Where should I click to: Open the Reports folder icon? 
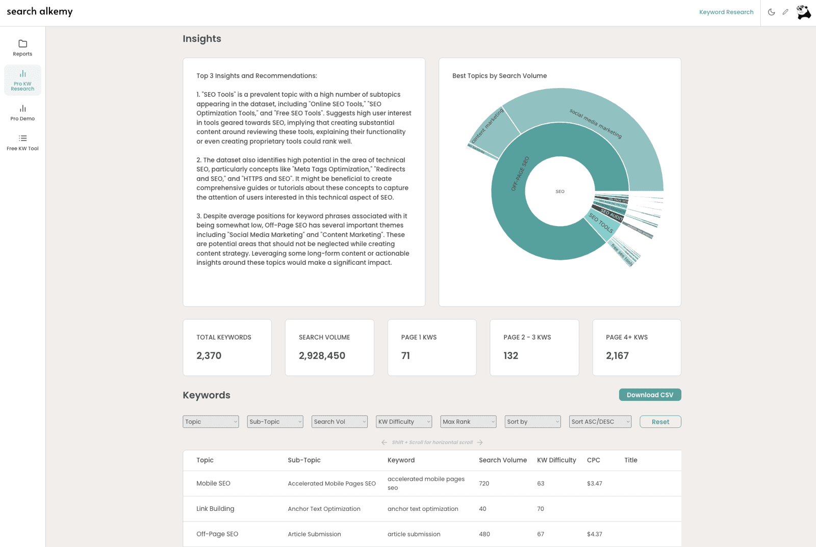[x=22, y=44]
